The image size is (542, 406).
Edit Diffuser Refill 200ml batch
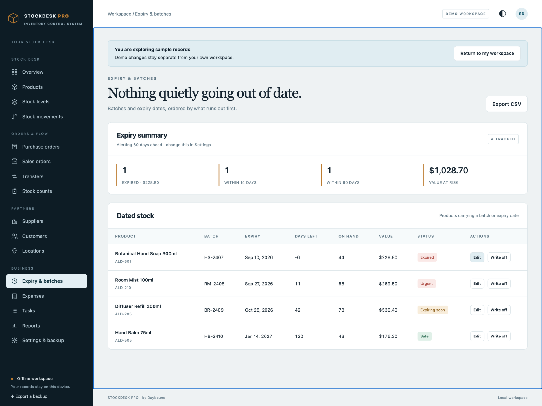pyautogui.click(x=477, y=310)
